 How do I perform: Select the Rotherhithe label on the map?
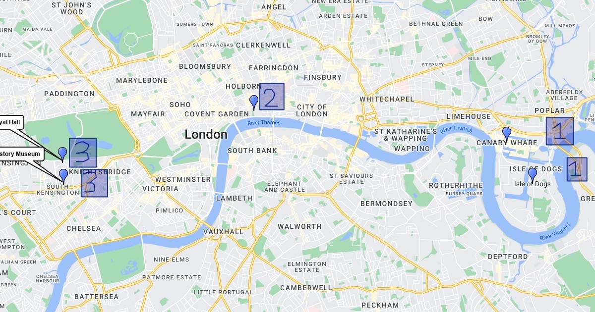point(456,185)
